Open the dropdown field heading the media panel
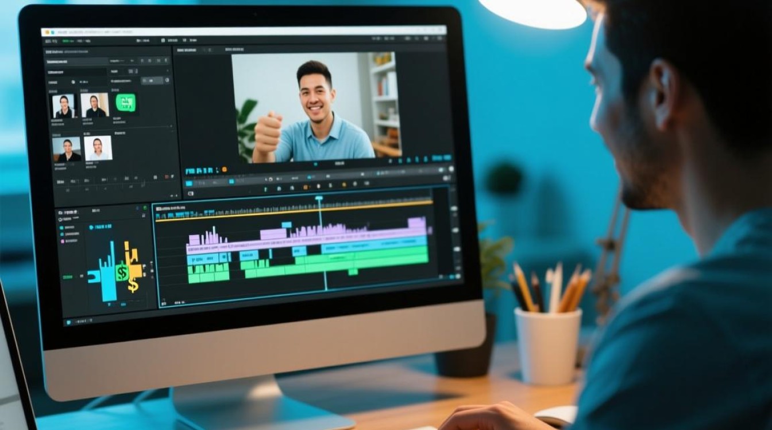772x430 pixels. coord(78,61)
